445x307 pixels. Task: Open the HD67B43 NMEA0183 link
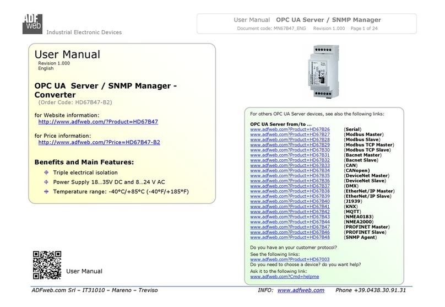pos(290,217)
